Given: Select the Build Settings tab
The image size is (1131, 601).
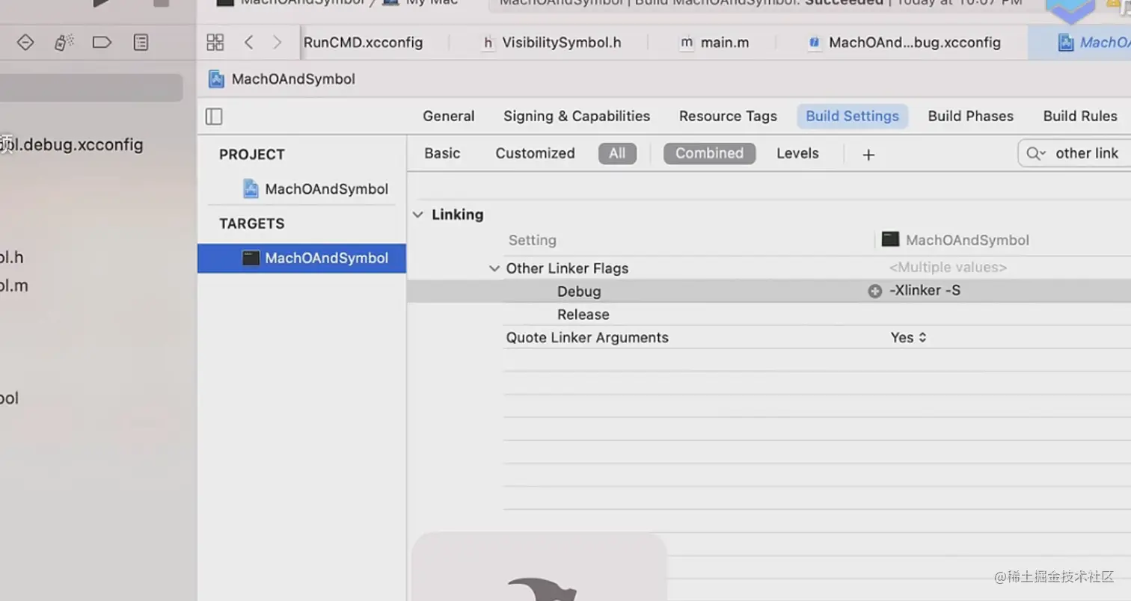Looking at the screenshot, I should (853, 116).
